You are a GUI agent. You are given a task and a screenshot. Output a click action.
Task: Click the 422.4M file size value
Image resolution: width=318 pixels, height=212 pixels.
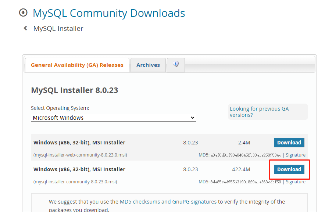(x=241, y=169)
